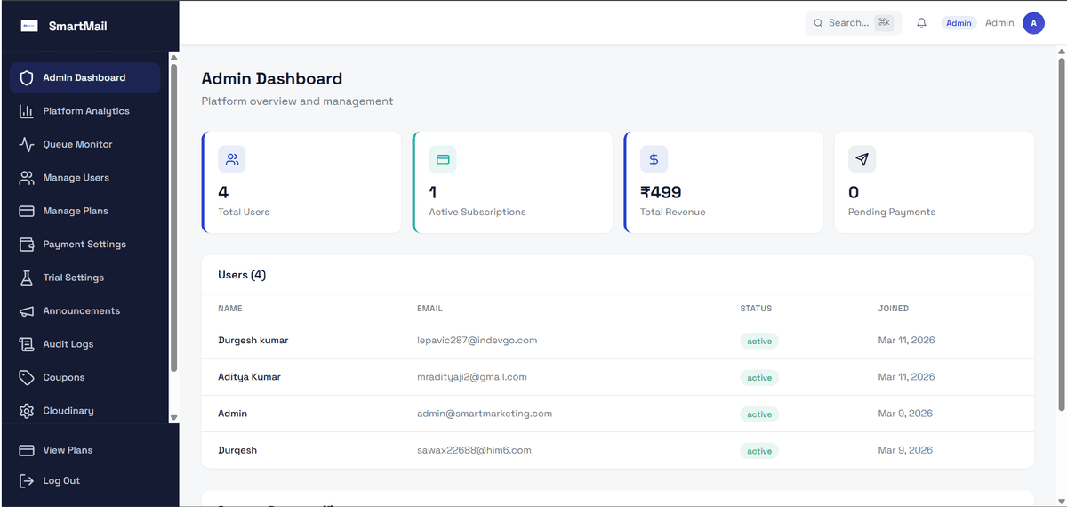Click the card icon for Manage Plans
The height and width of the screenshot is (507, 1067).
pyautogui.click(x=27, y=211)
